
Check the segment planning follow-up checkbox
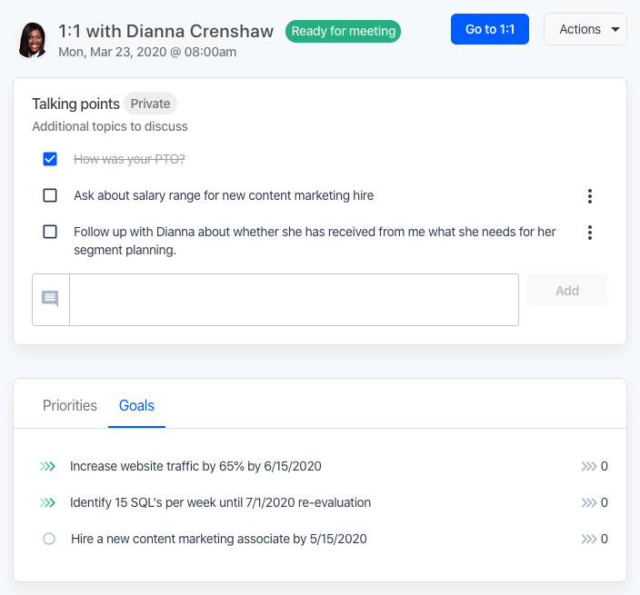(50, 232)
